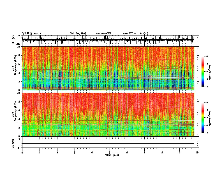Click the "-3" label on ch.1 color scale

coord(207,56)
